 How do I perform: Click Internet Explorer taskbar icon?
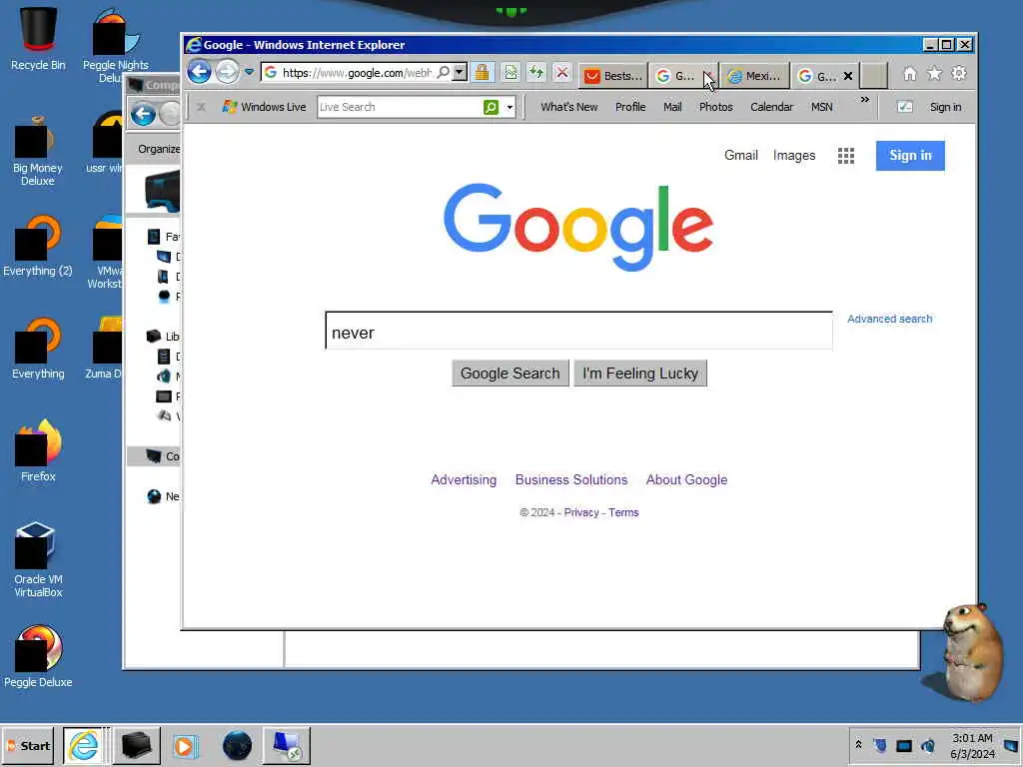[85, 745]
